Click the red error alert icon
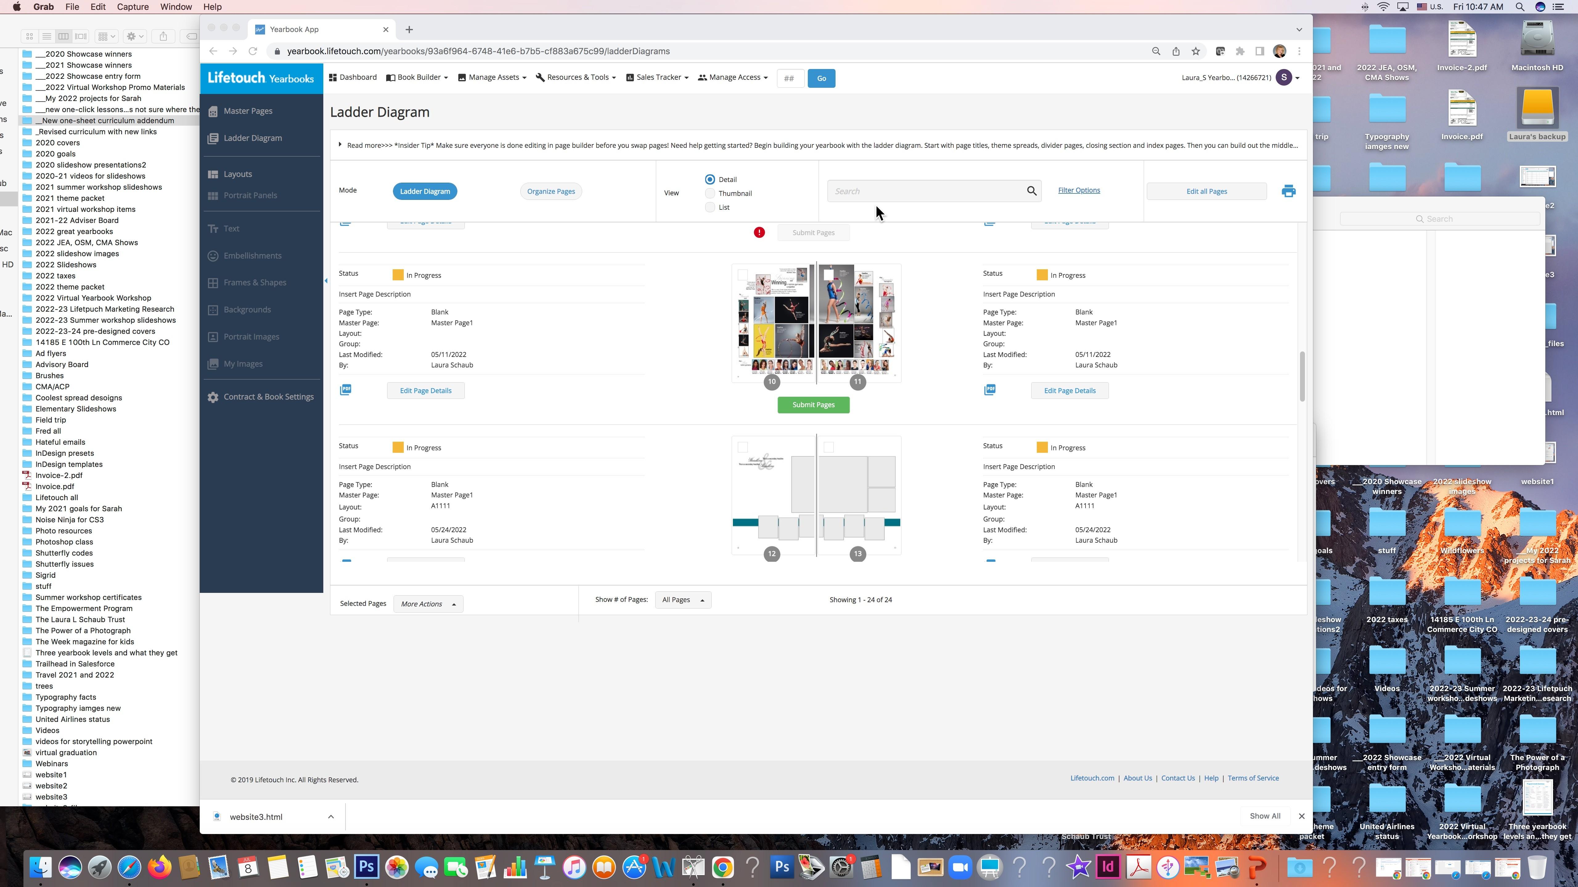This screenshot has width=1578, height=887. [x=759, y=233]
